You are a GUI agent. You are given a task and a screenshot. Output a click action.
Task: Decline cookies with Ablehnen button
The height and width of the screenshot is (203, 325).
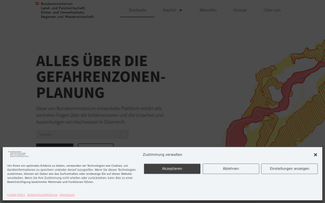pyautogui.click(x=231, y=169)
